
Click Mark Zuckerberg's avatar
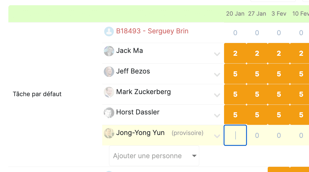tap(109, 92)
